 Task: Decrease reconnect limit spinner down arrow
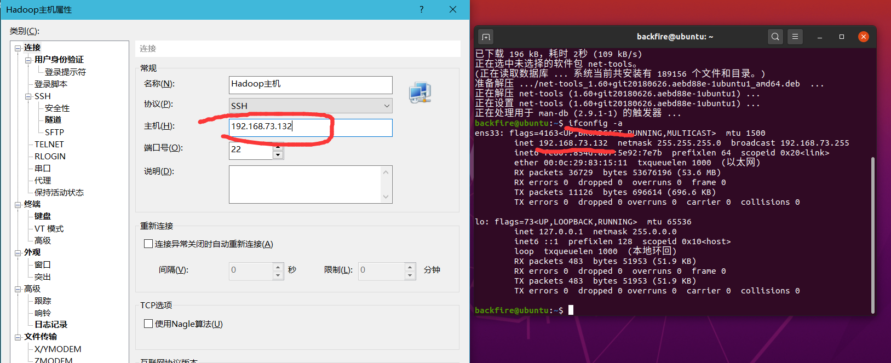tap(410, 275)
